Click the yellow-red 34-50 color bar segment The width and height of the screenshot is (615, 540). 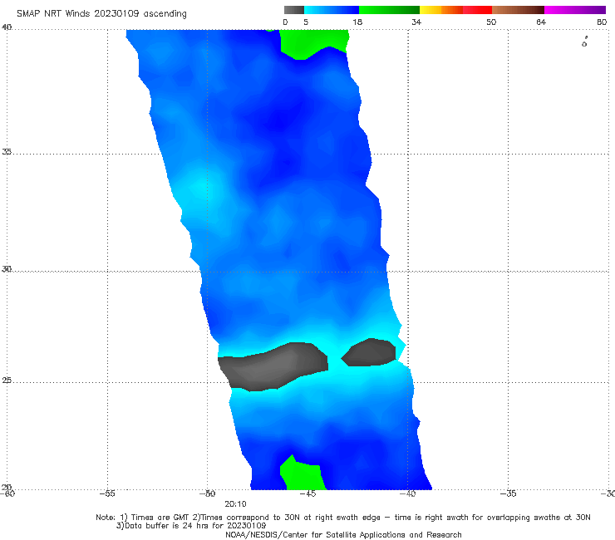(x=455, y=10)
